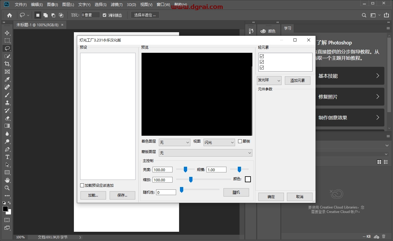The height and width of the screenshot is (241, 393).
Task: Select the Dodge tool
Action: point(7,141)
